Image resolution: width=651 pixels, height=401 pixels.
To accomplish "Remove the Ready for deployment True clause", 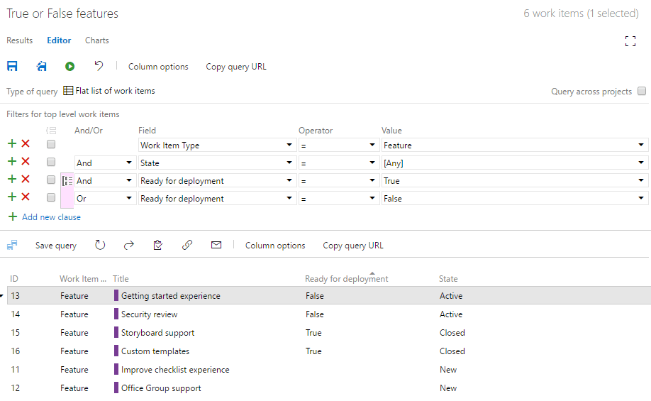I will click(26, 179).
